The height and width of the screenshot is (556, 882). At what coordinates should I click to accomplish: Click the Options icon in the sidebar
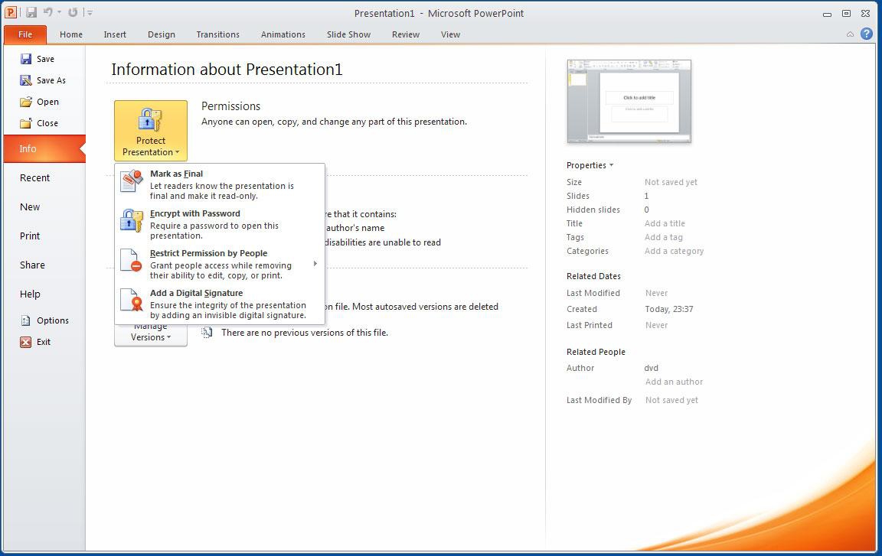pyautogui.click(x=26, y=320)
